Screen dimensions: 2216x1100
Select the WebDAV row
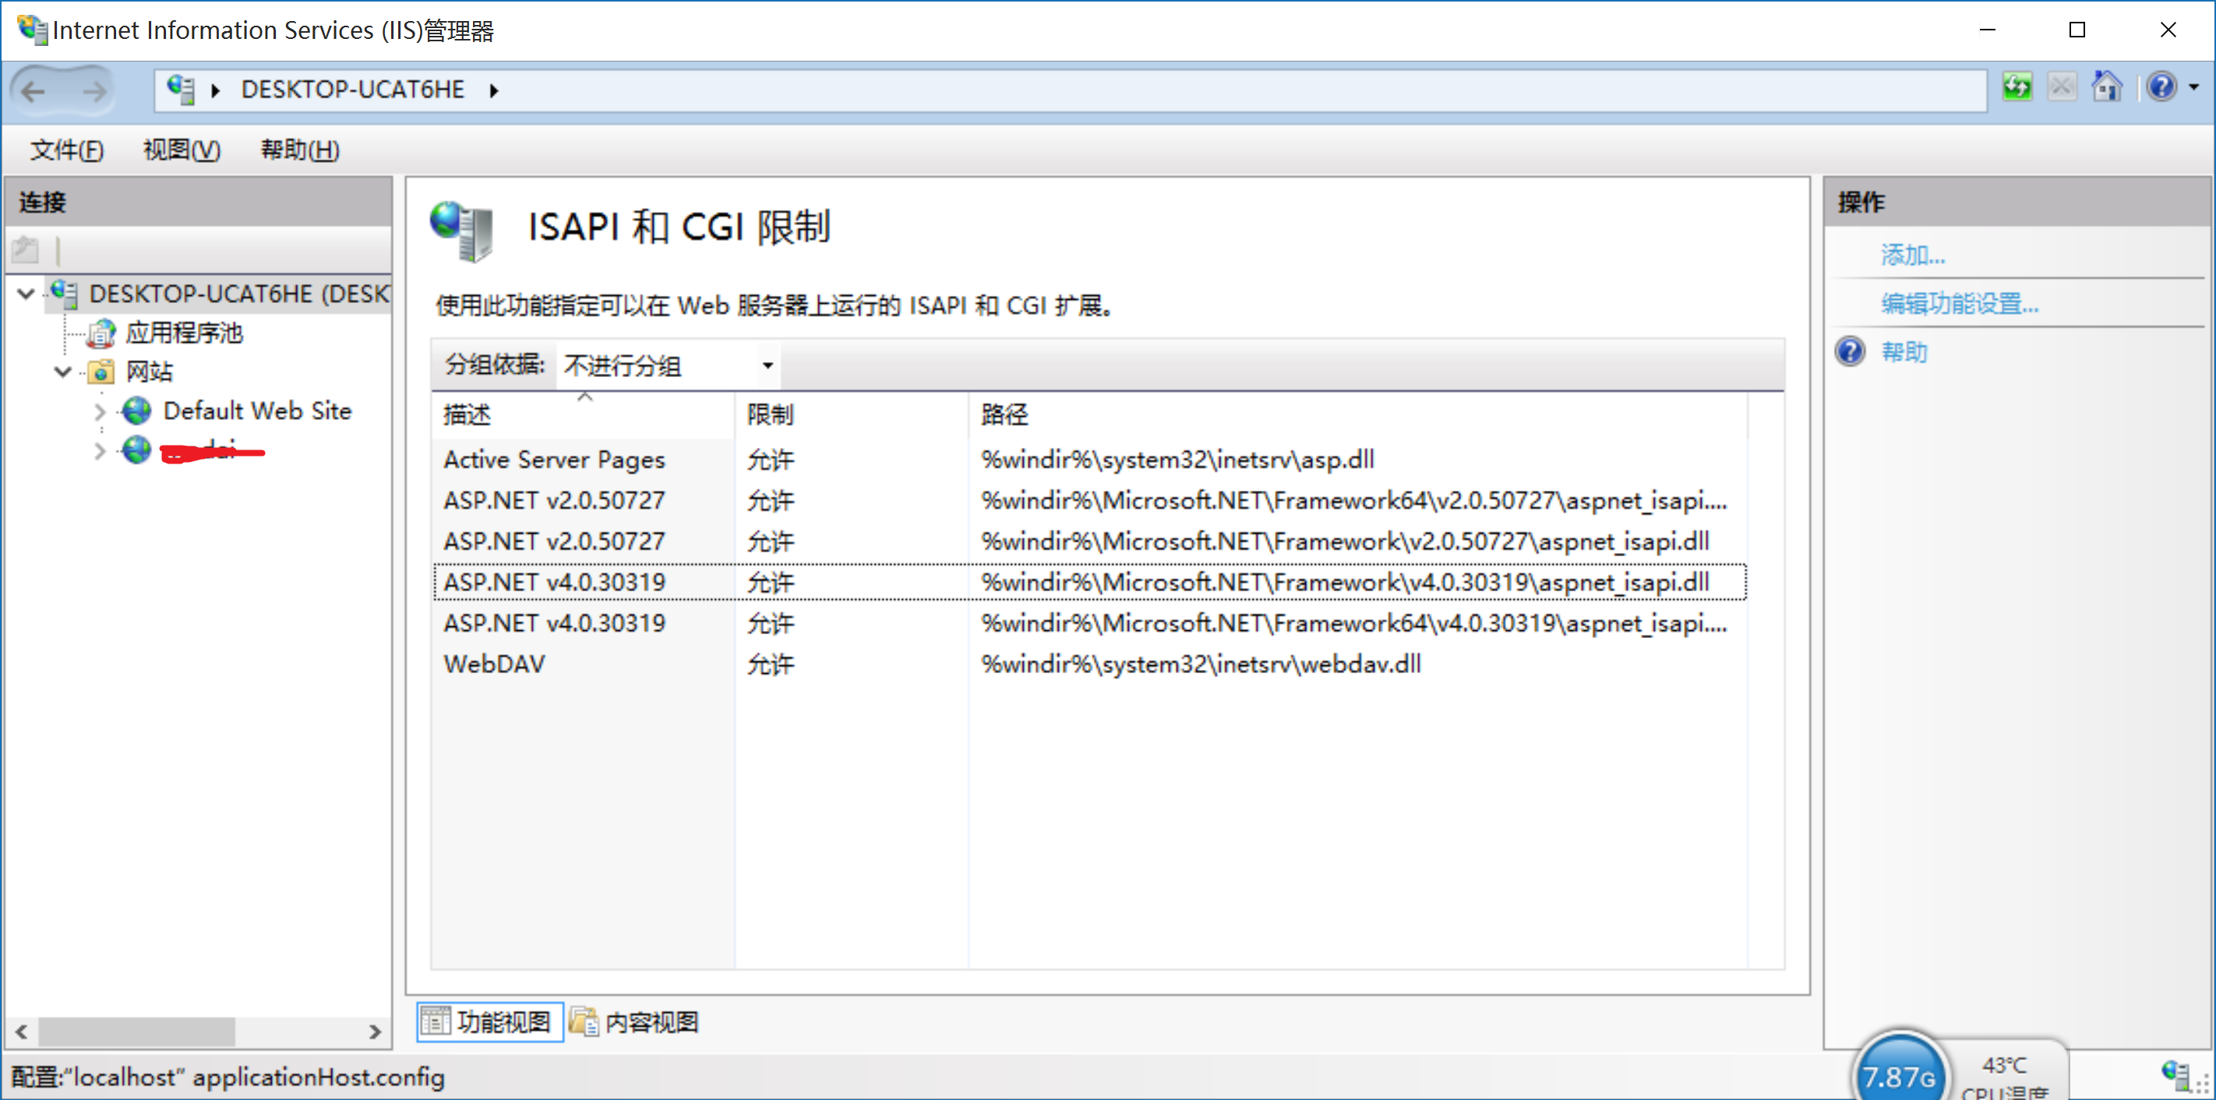pos(1090,664)
